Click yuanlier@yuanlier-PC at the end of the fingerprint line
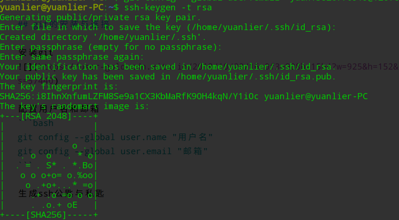The width and height of the screenshot is (399, 220). click(x=316, y=96)
